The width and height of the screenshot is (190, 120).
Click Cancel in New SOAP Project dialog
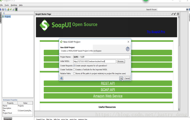click(x=127, y=78)
